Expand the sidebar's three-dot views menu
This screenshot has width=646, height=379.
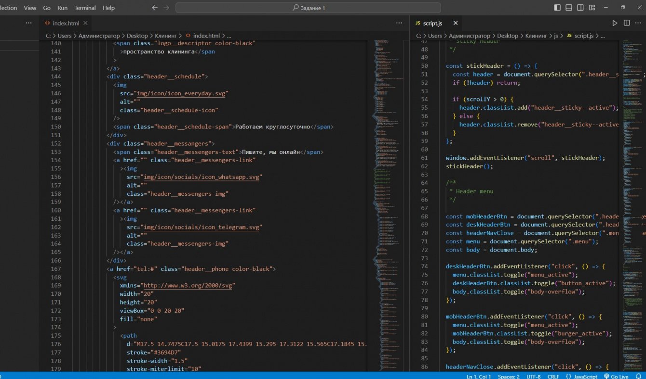point(29,23)
